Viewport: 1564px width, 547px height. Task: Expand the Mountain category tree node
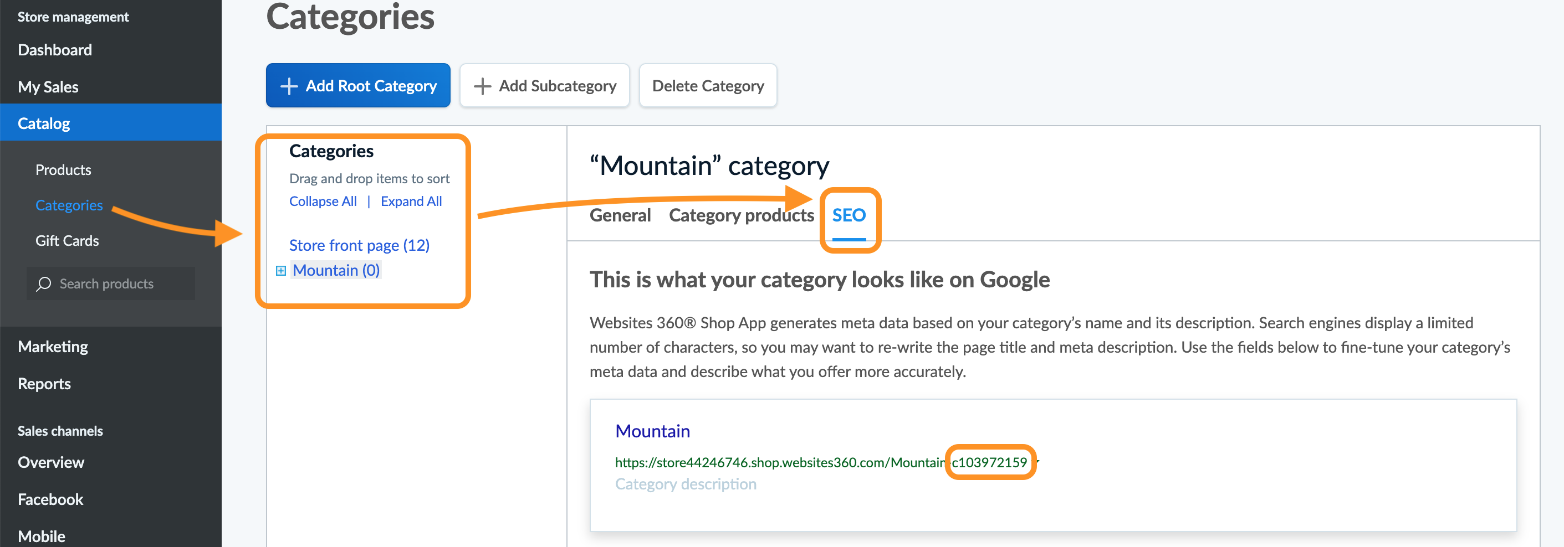(280, 271)
